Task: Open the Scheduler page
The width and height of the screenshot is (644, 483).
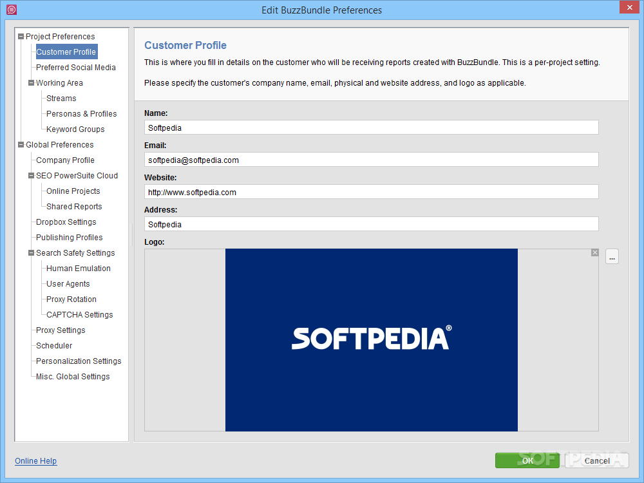Action: click(x=54, y=346)
